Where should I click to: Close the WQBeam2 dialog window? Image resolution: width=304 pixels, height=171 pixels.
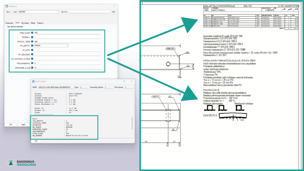(114, 6)
